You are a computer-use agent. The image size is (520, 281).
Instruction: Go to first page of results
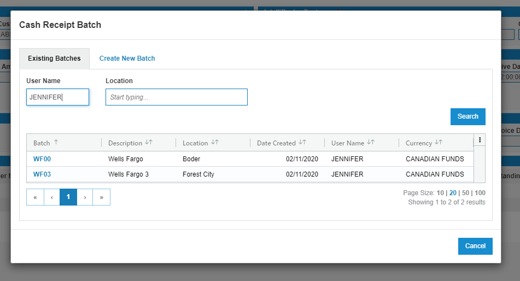35,197
